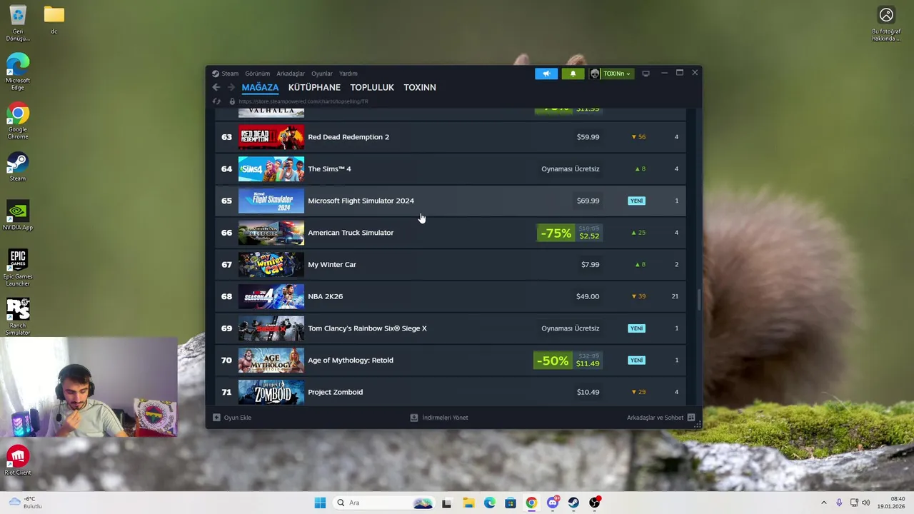Viewport: 914px width, 514px height.
Task: Click the YENİ badge on Flight Simulator row
Action: [637, 201]
